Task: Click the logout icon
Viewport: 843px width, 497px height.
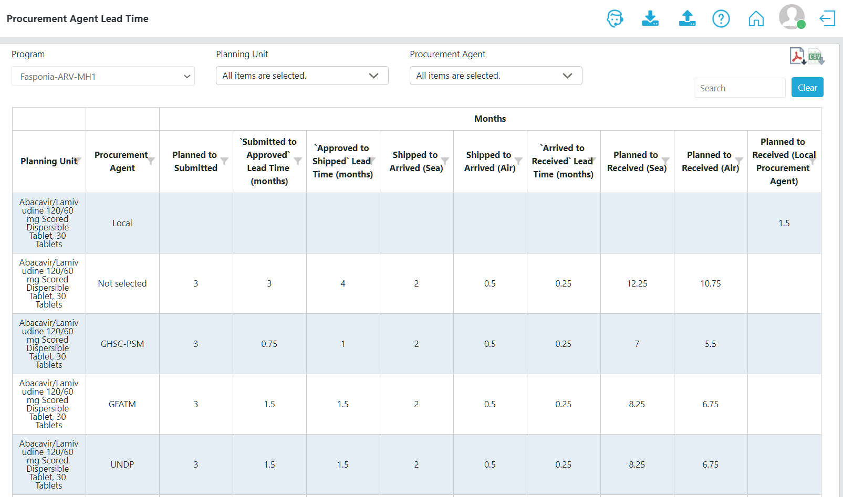Action: point(827,19)
